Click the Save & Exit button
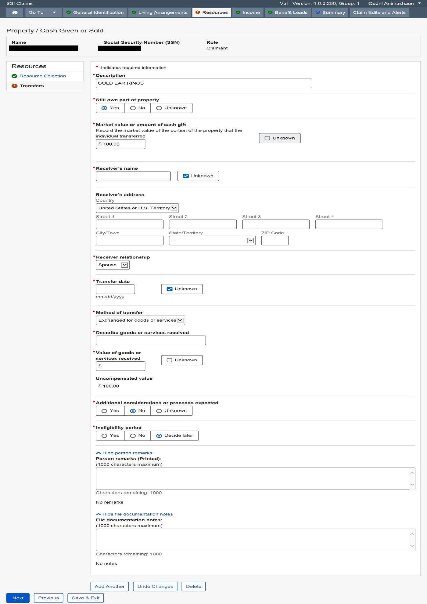427x604 pixels. [x=86, y=598]
